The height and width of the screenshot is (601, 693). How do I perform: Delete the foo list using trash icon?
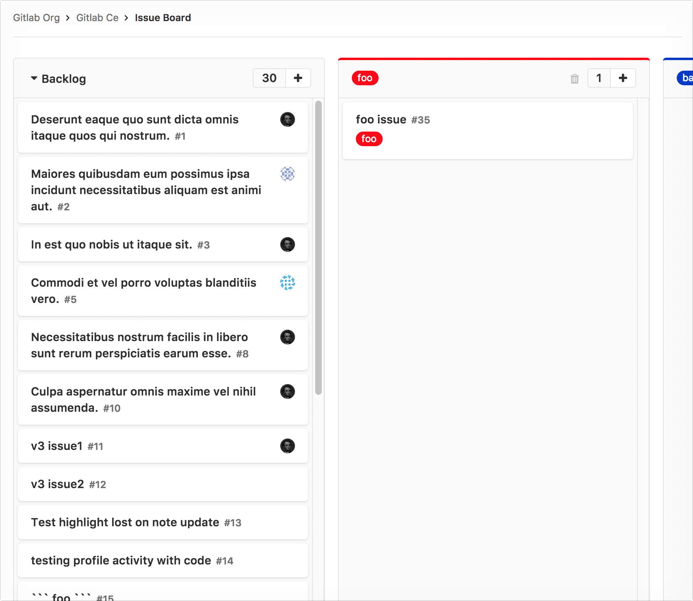pos(574,79)
